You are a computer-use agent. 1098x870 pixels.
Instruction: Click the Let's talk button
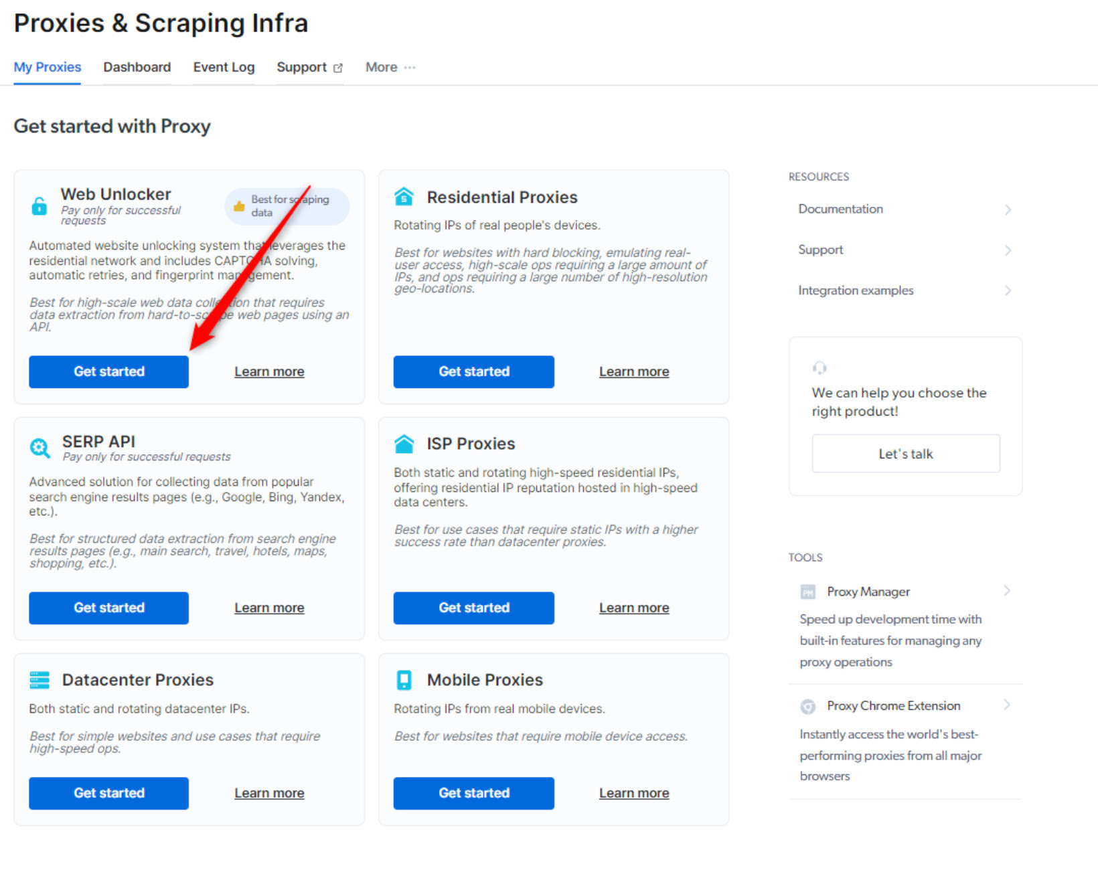tap(906, 454)
